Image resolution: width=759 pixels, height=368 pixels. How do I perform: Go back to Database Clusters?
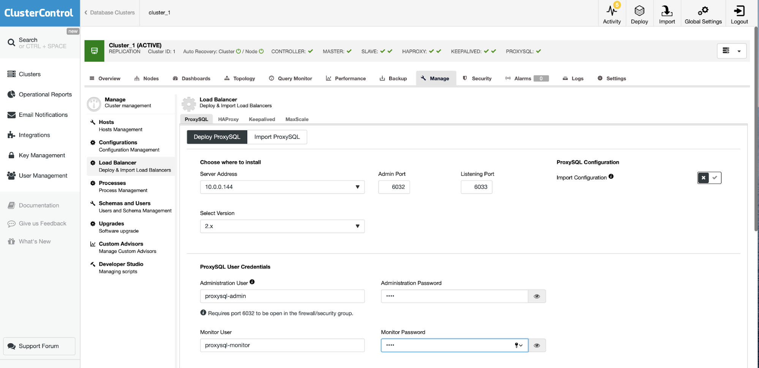[110, 13]
